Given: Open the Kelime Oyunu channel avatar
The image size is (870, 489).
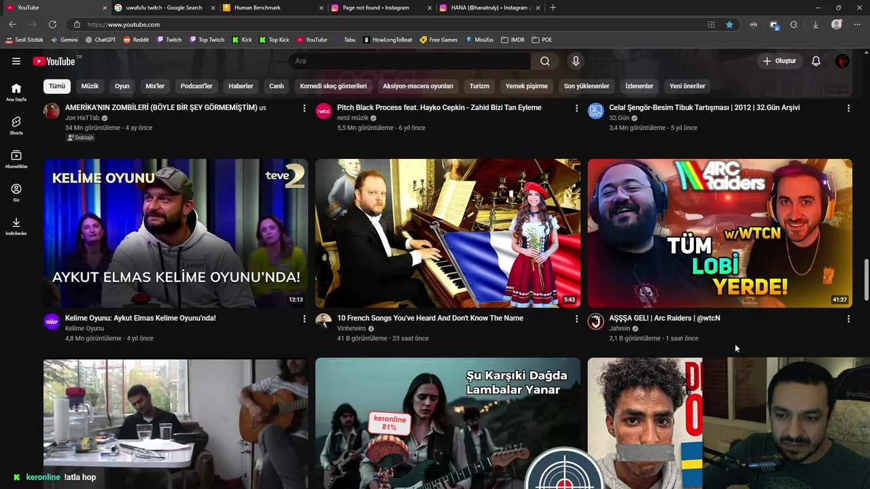Looking at the screenshot, I should pos(52,321).
